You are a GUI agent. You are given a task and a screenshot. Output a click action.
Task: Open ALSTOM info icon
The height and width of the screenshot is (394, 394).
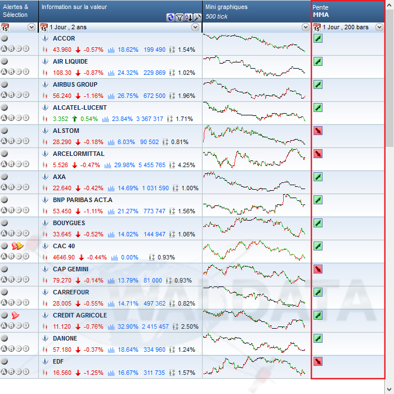click(x=45, y=131)
